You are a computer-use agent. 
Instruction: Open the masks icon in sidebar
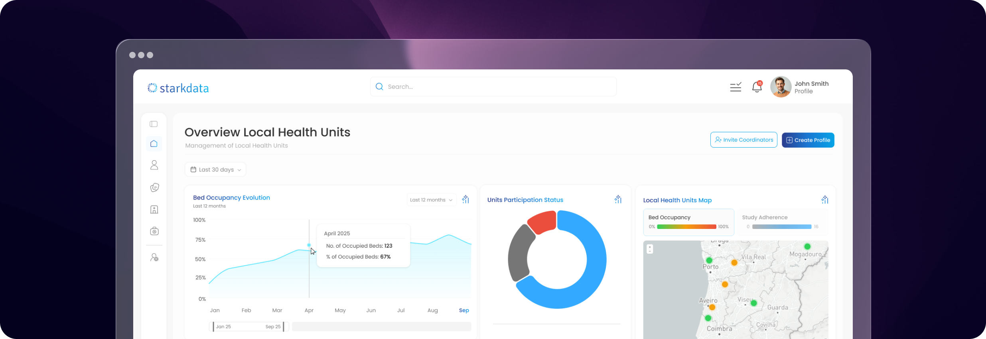click(154, 187)
